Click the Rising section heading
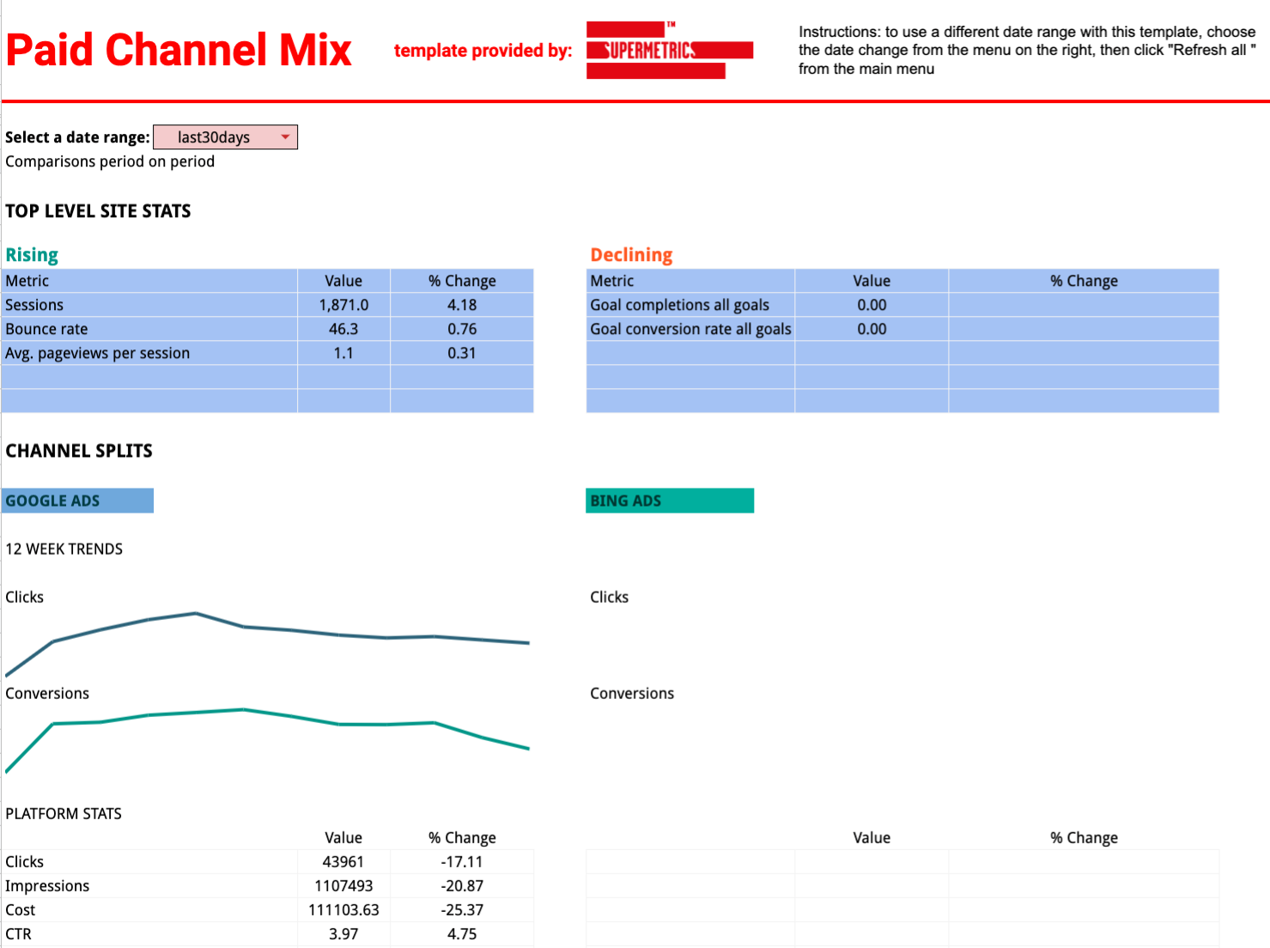The image size is (1270, 948). (x=32, y=255)
